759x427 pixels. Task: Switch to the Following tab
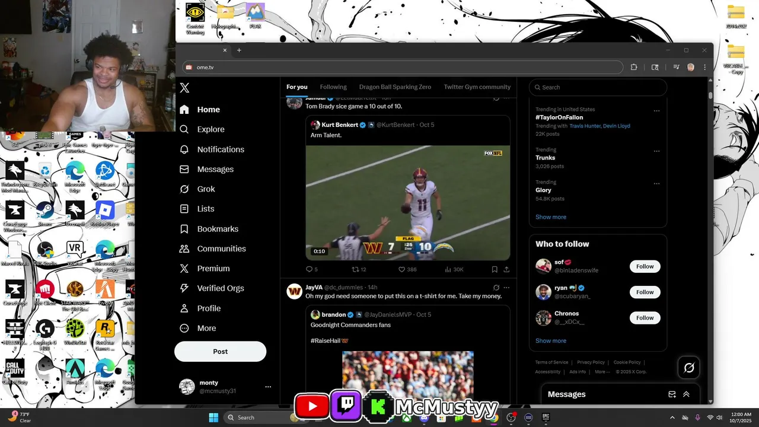coord(333,87)
